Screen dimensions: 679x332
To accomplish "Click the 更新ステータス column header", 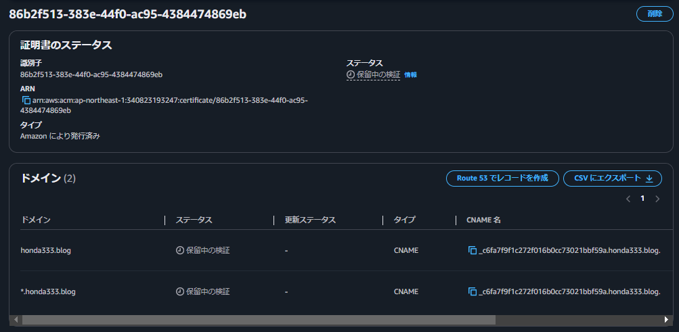I will pyautogui.click(x=310, y=220).
